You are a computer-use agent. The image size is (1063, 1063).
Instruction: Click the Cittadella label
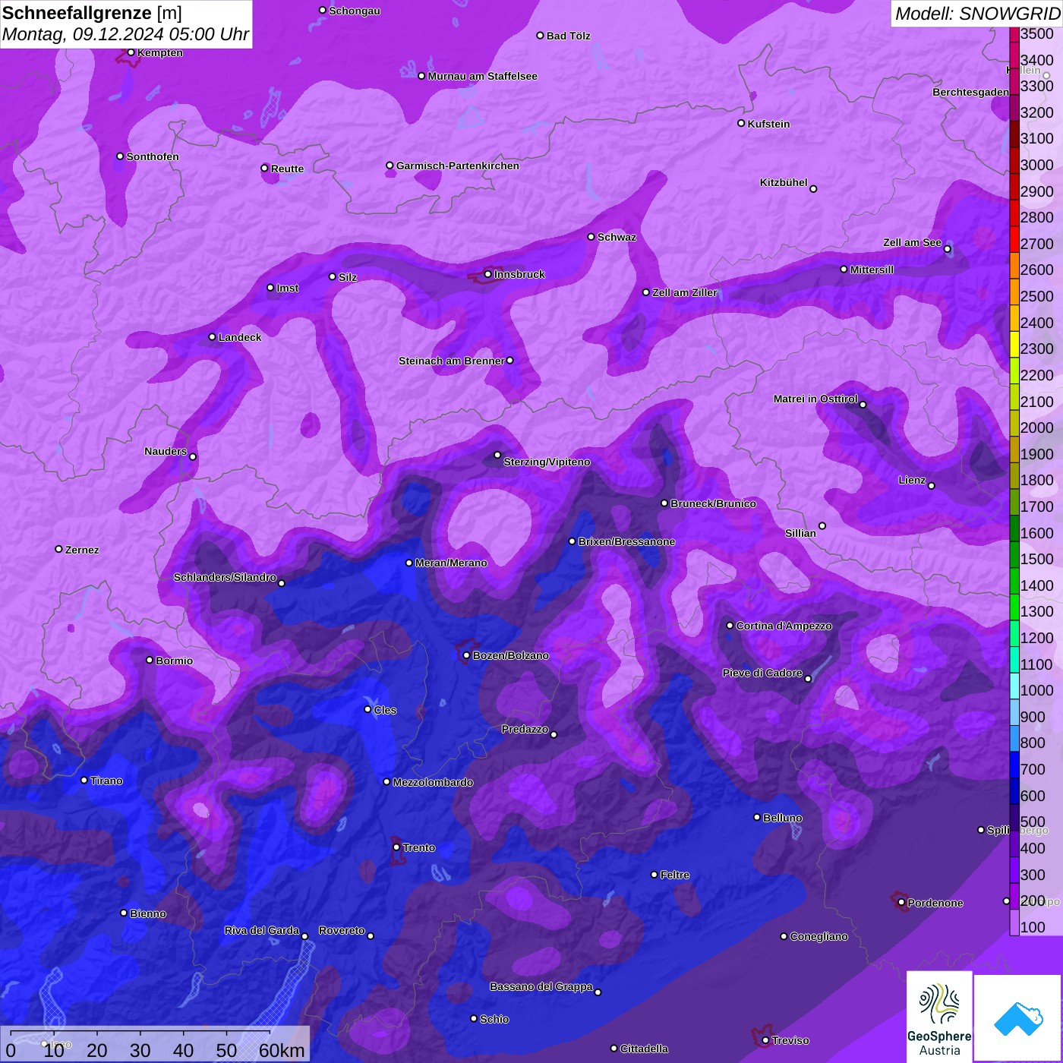[644, 1049]
